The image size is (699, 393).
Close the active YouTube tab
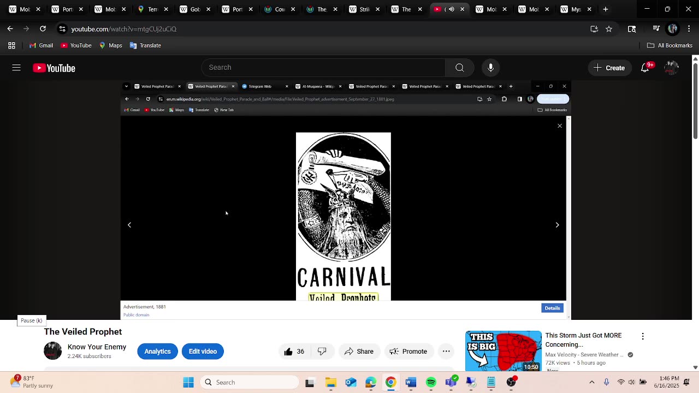[x=462, y=9]
